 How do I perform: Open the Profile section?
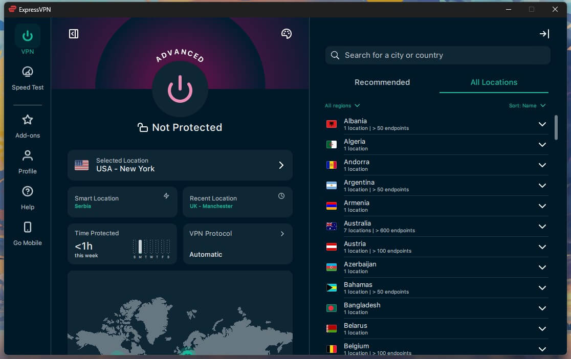[x=27, y=162]
